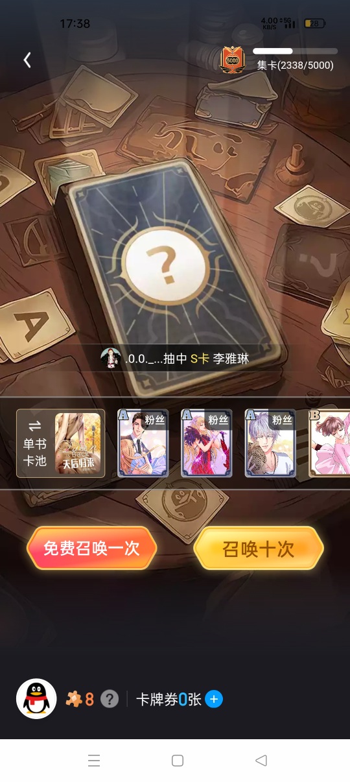350x782 pixels.
Task: View the B-rank card at right
Action: [329, 443]
